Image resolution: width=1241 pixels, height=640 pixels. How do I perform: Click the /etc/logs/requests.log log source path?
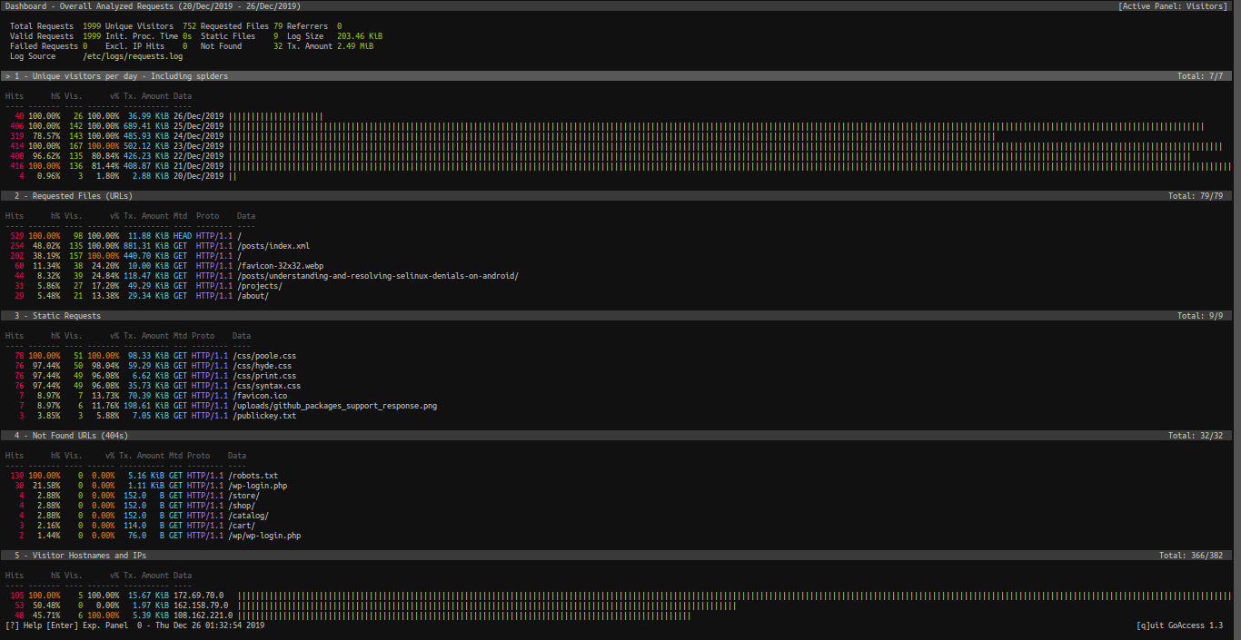point(132,55)
